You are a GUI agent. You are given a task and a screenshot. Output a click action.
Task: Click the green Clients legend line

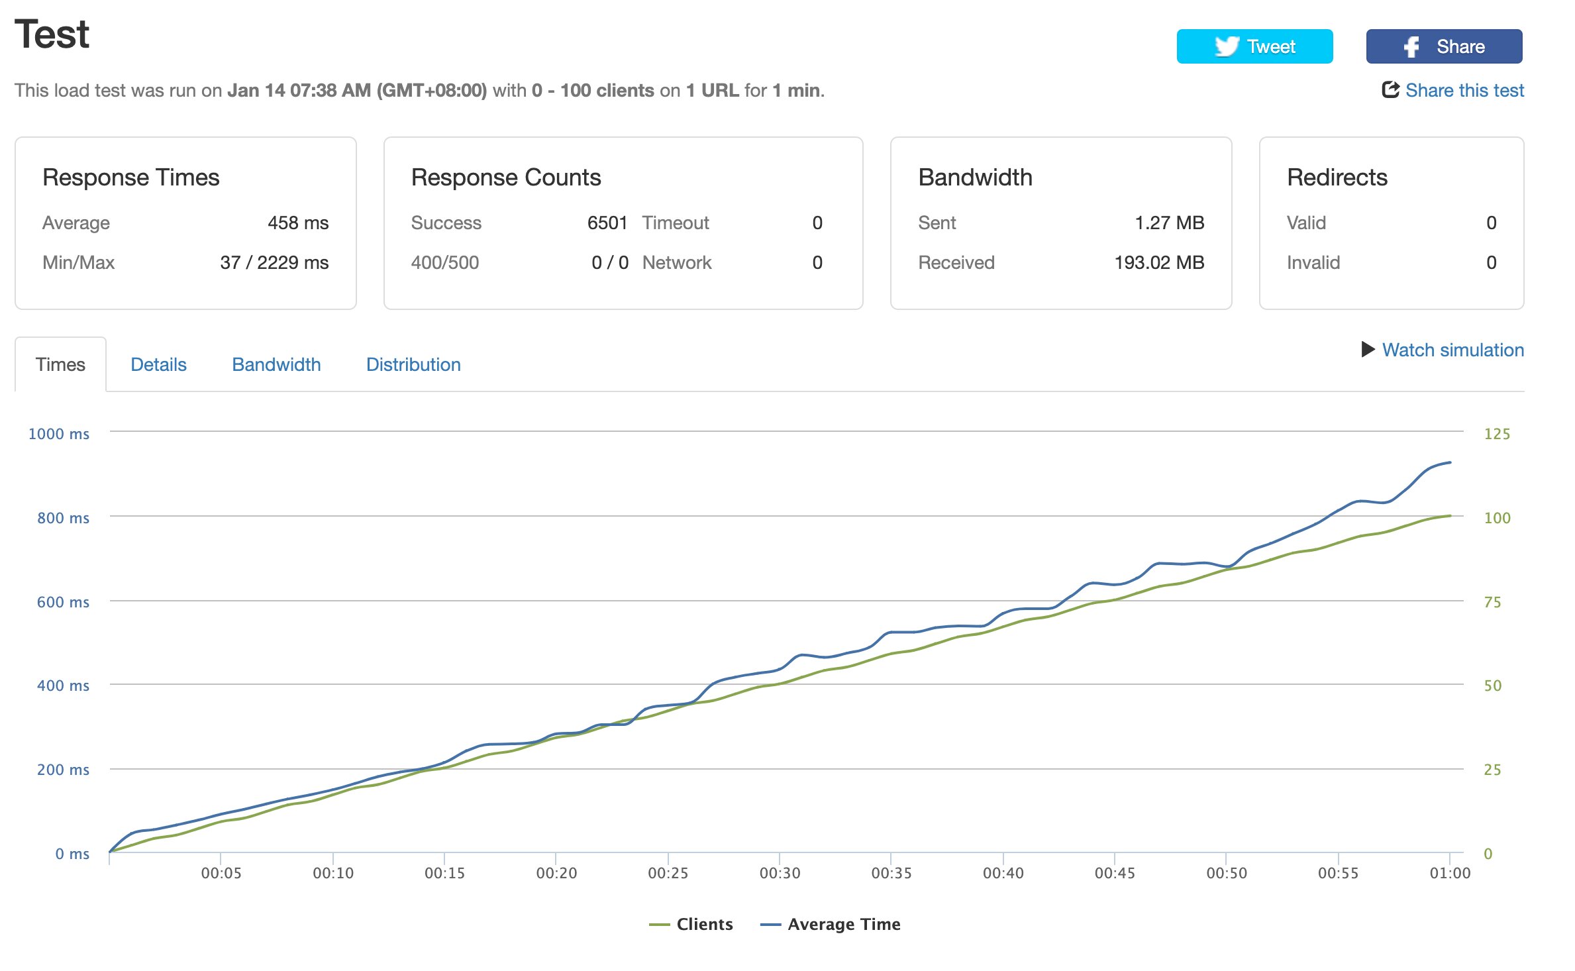point(660,925)
